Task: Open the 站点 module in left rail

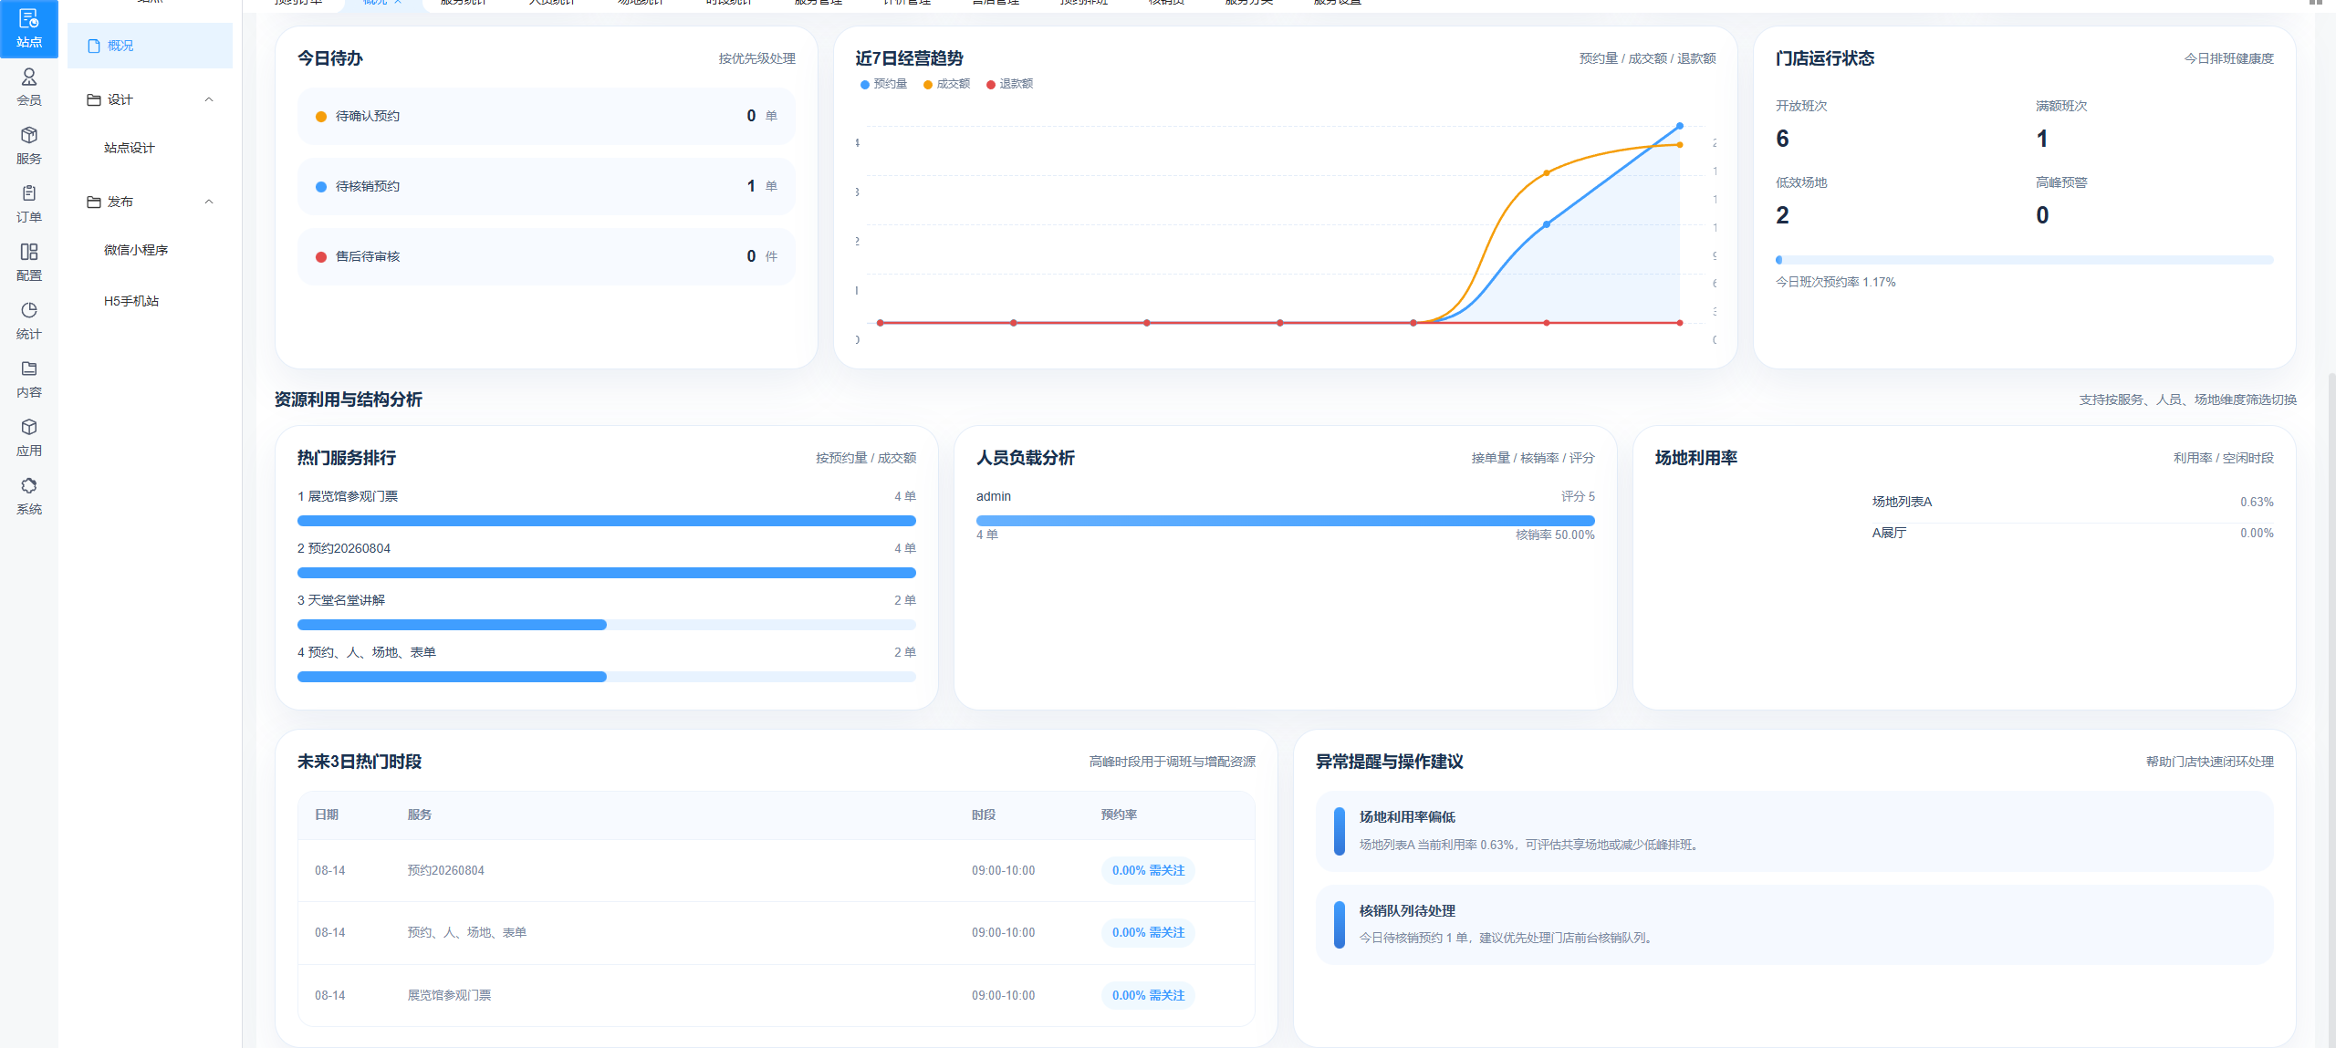Action: (x=29, y=28)
